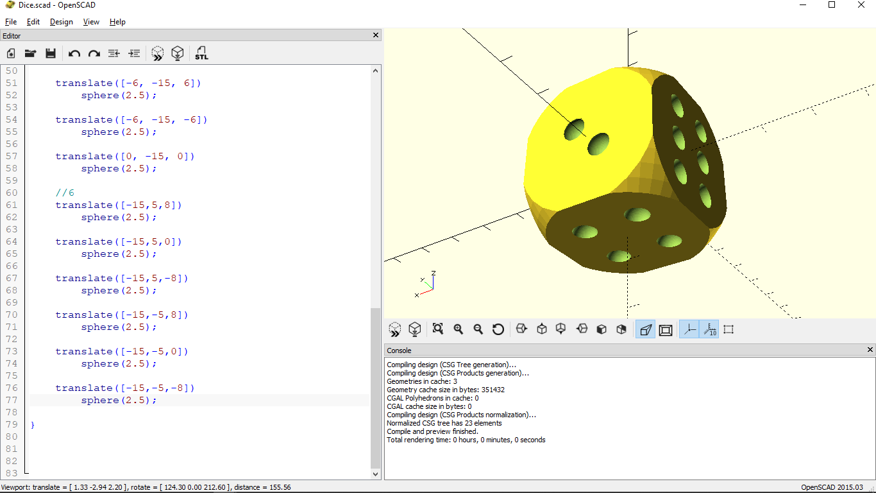Open the Help menu
The width and height of the screenshot is (876, 493).
tap(117, 22)
